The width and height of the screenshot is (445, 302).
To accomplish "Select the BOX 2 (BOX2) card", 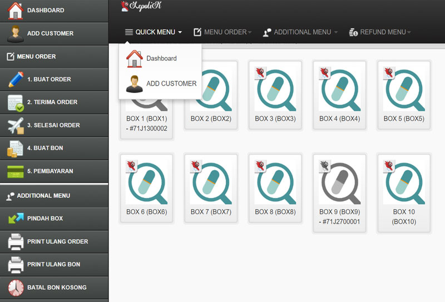I will pyautogui.click(x=211, y=95).
